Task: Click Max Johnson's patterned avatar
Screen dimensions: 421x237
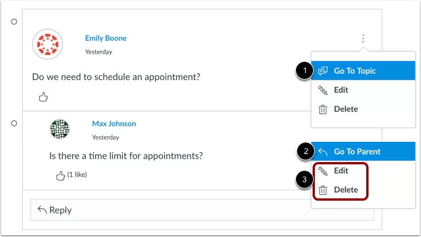Action: pos(59,129)
